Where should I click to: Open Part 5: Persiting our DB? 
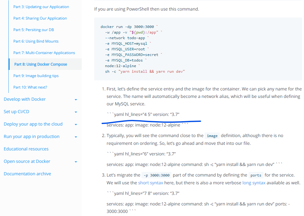[34, 30]
